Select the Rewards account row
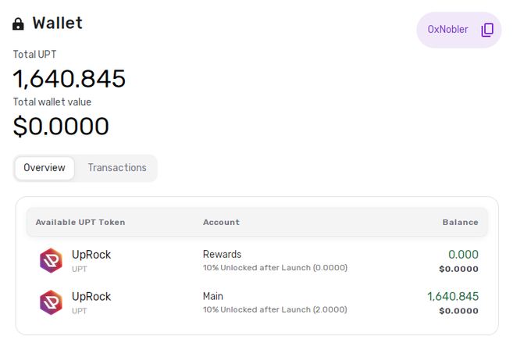Screen dimensions: 531x357 (257, 261)
